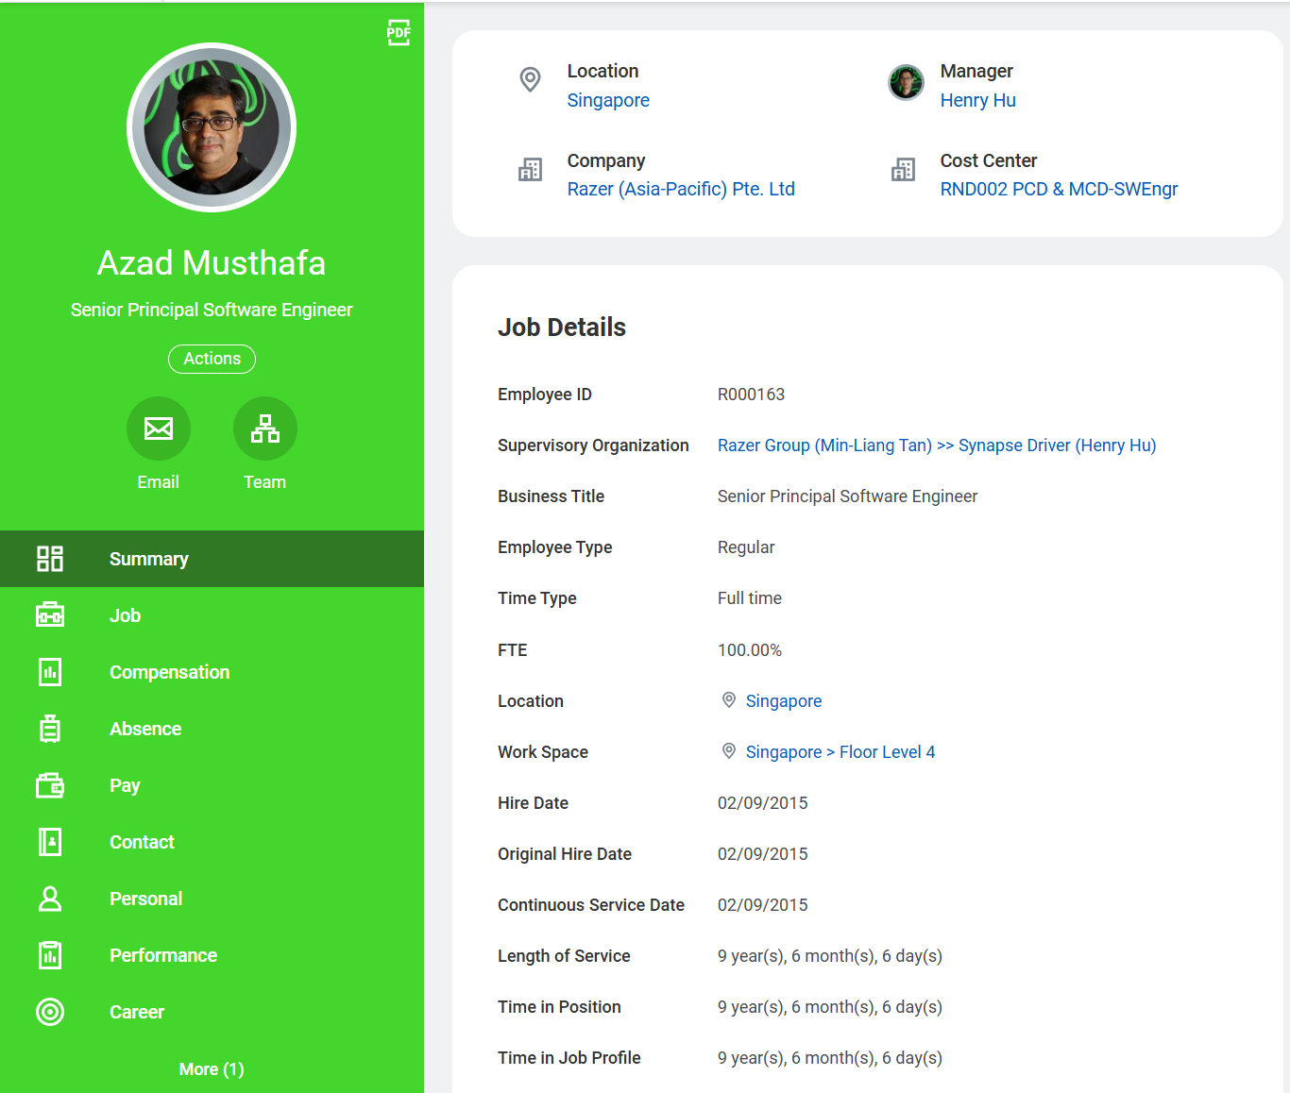Screen dimensions: 1290x1093
Task: Click the Summary grid icon in sidebar
Action: (50, 559)
